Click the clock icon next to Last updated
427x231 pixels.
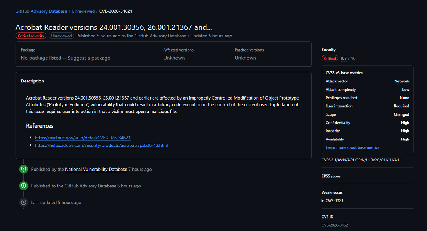pos(23,202)
